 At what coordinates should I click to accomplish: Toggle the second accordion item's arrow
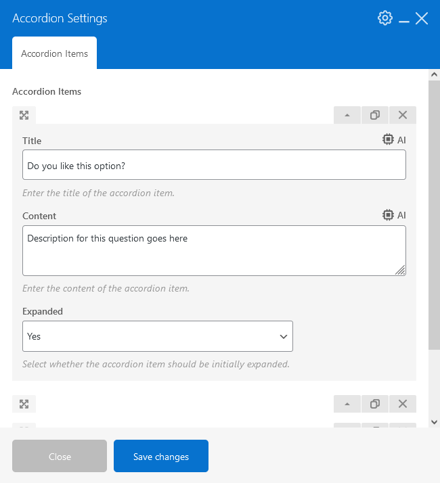click(x=347, y=404)
